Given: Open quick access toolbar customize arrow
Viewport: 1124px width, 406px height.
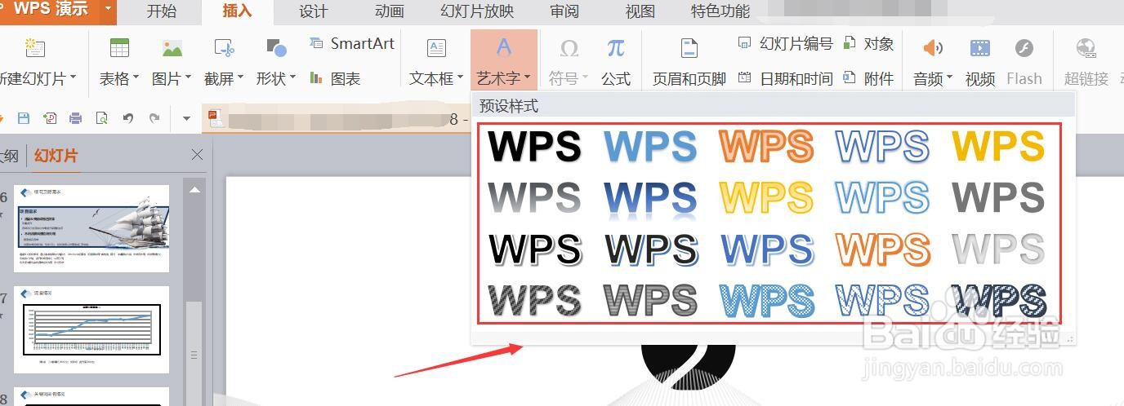Looking at the screenshot, I should (186, 119).
